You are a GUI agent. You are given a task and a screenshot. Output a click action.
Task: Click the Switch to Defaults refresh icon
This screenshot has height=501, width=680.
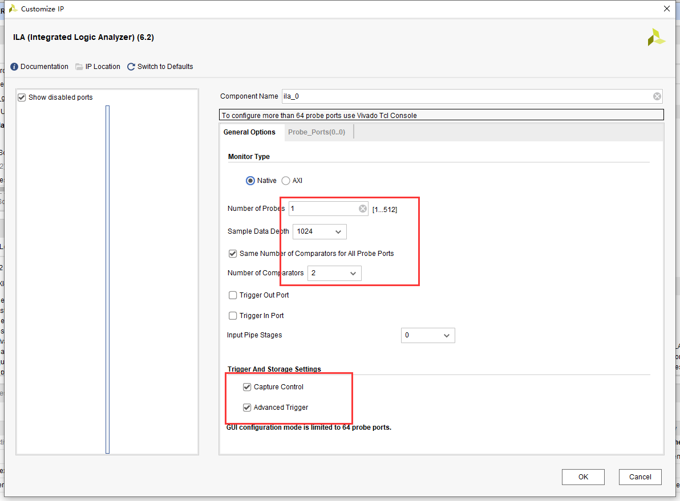[131, 67]
